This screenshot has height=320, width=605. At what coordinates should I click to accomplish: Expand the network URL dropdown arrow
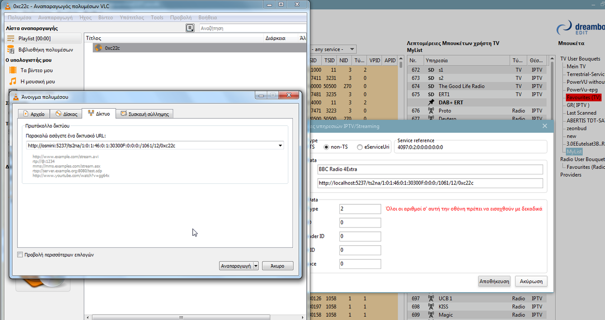coord(280,146)
